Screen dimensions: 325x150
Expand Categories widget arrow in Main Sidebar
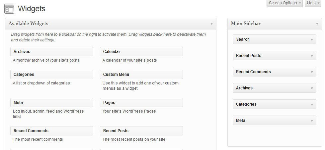pos(312,105)
